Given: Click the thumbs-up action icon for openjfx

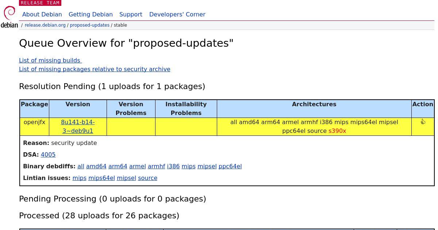Looking at the screenshot, I should click(x=423, y=122).
